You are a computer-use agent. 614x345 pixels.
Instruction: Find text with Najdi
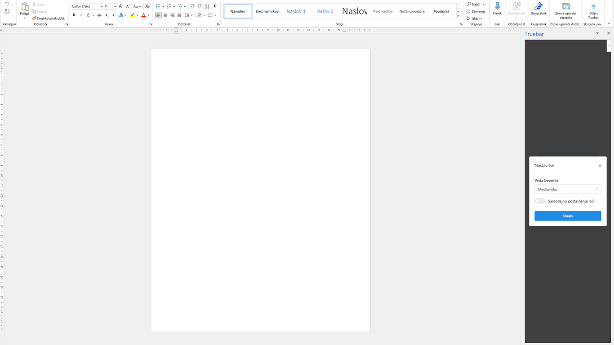tap(474, 4)
